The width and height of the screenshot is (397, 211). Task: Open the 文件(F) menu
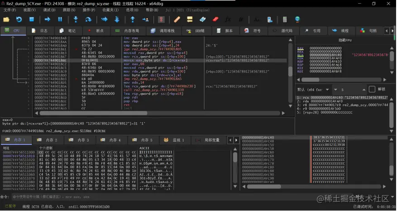(x=10, y=10)
